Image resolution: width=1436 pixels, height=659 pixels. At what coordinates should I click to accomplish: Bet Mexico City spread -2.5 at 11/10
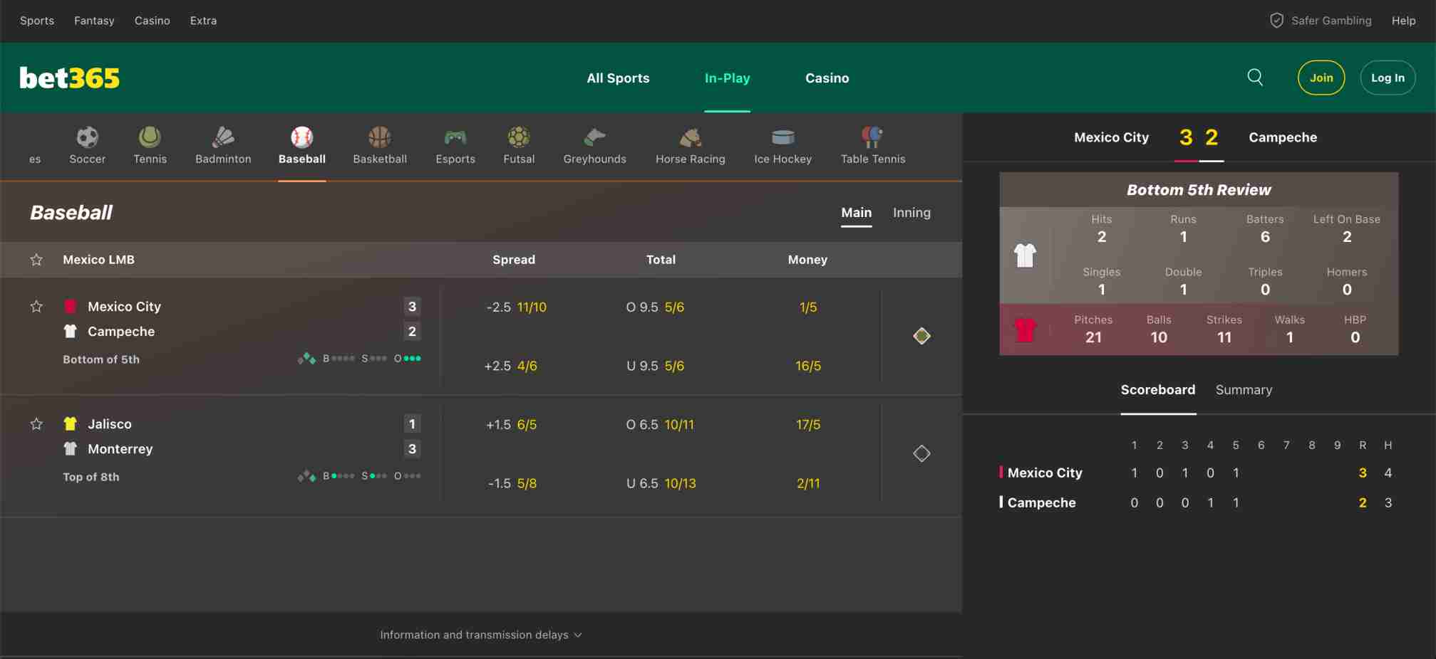(x=516, y=307)
